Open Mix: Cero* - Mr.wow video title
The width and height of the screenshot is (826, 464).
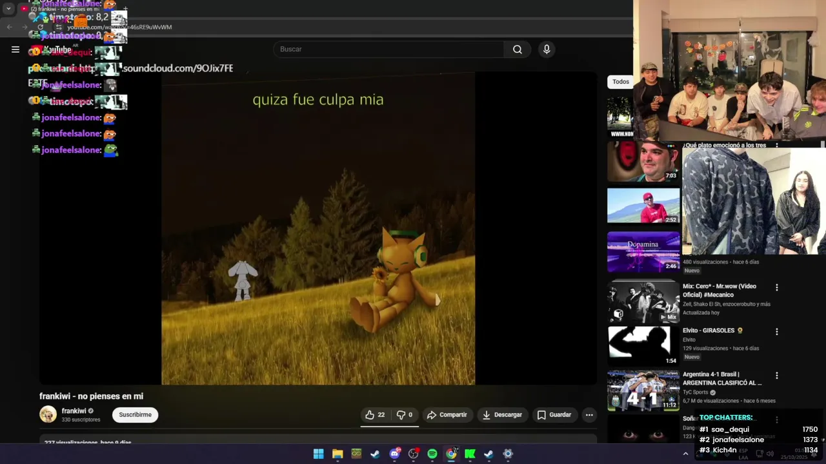719,291
